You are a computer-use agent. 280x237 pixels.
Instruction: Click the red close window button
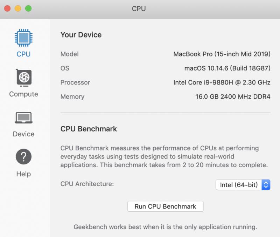pos(7,8)
